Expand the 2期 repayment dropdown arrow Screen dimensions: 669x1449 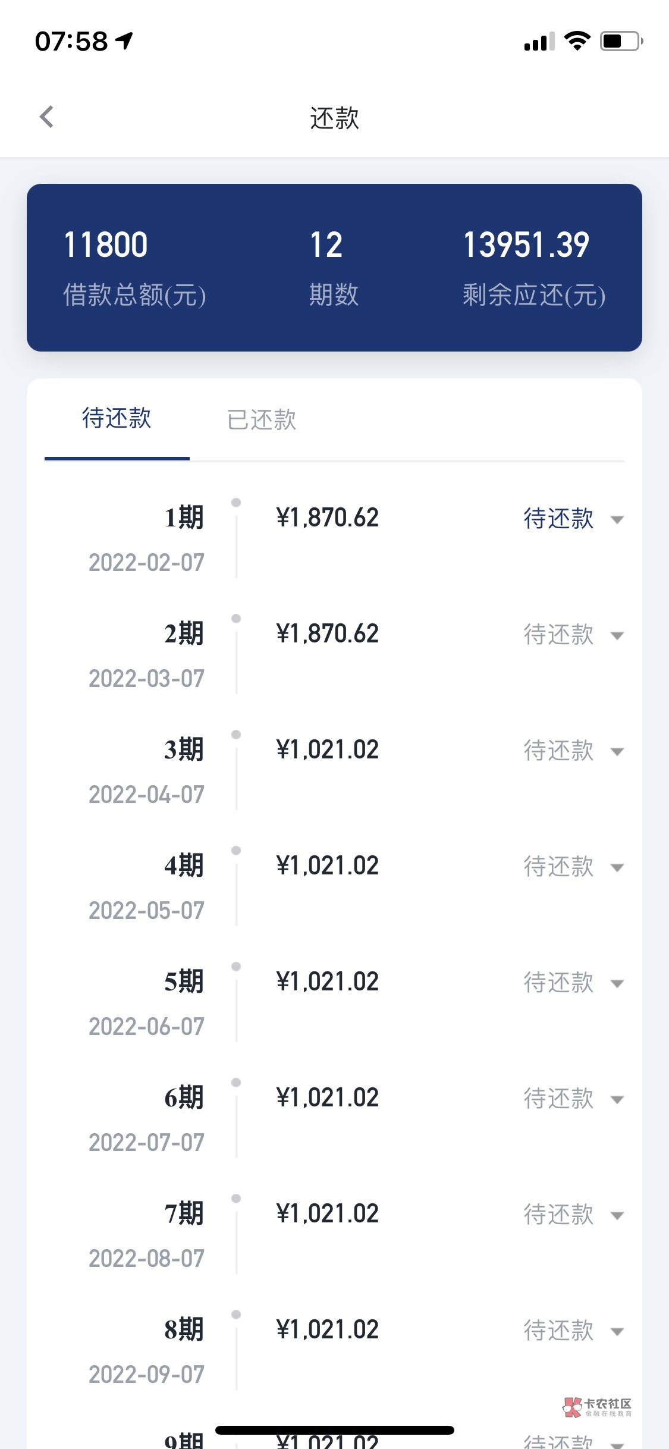[x=617, y=636]
